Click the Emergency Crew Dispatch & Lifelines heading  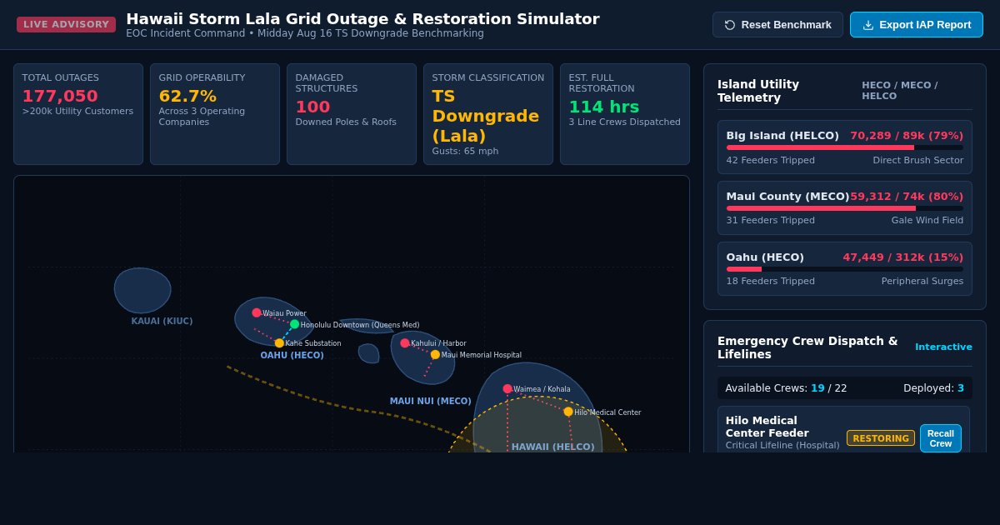pyautogui.click(x=807, y=347)
